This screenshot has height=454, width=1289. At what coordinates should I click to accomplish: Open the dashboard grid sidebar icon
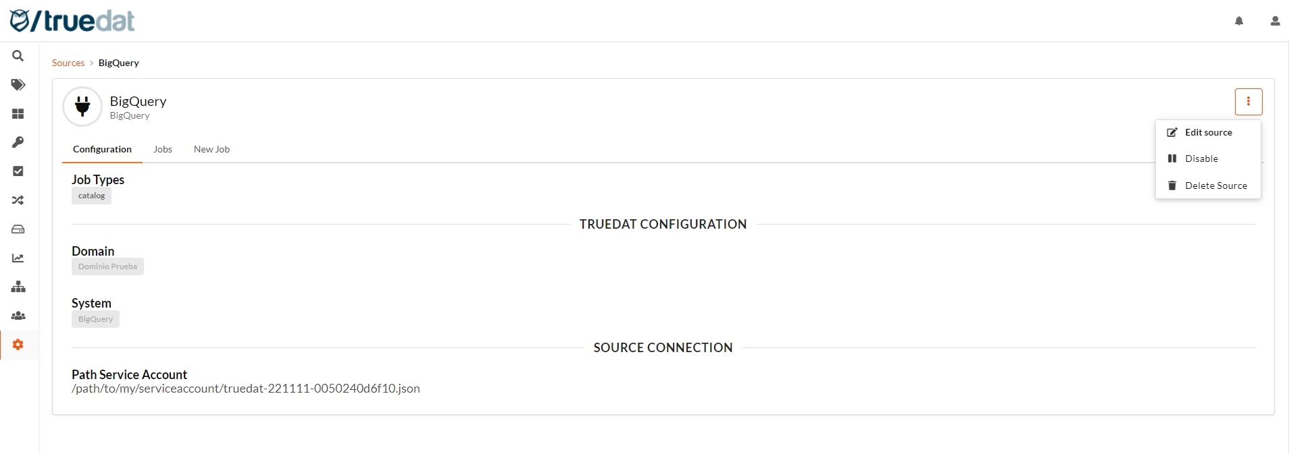tap(18, 114)
